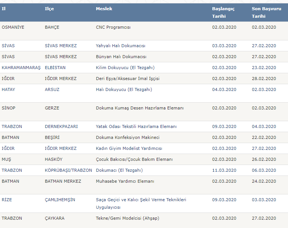Click Muhasebe Yardımcı Elemanı listing
Viewport: 288px width, 228px height.
(125, 181)
